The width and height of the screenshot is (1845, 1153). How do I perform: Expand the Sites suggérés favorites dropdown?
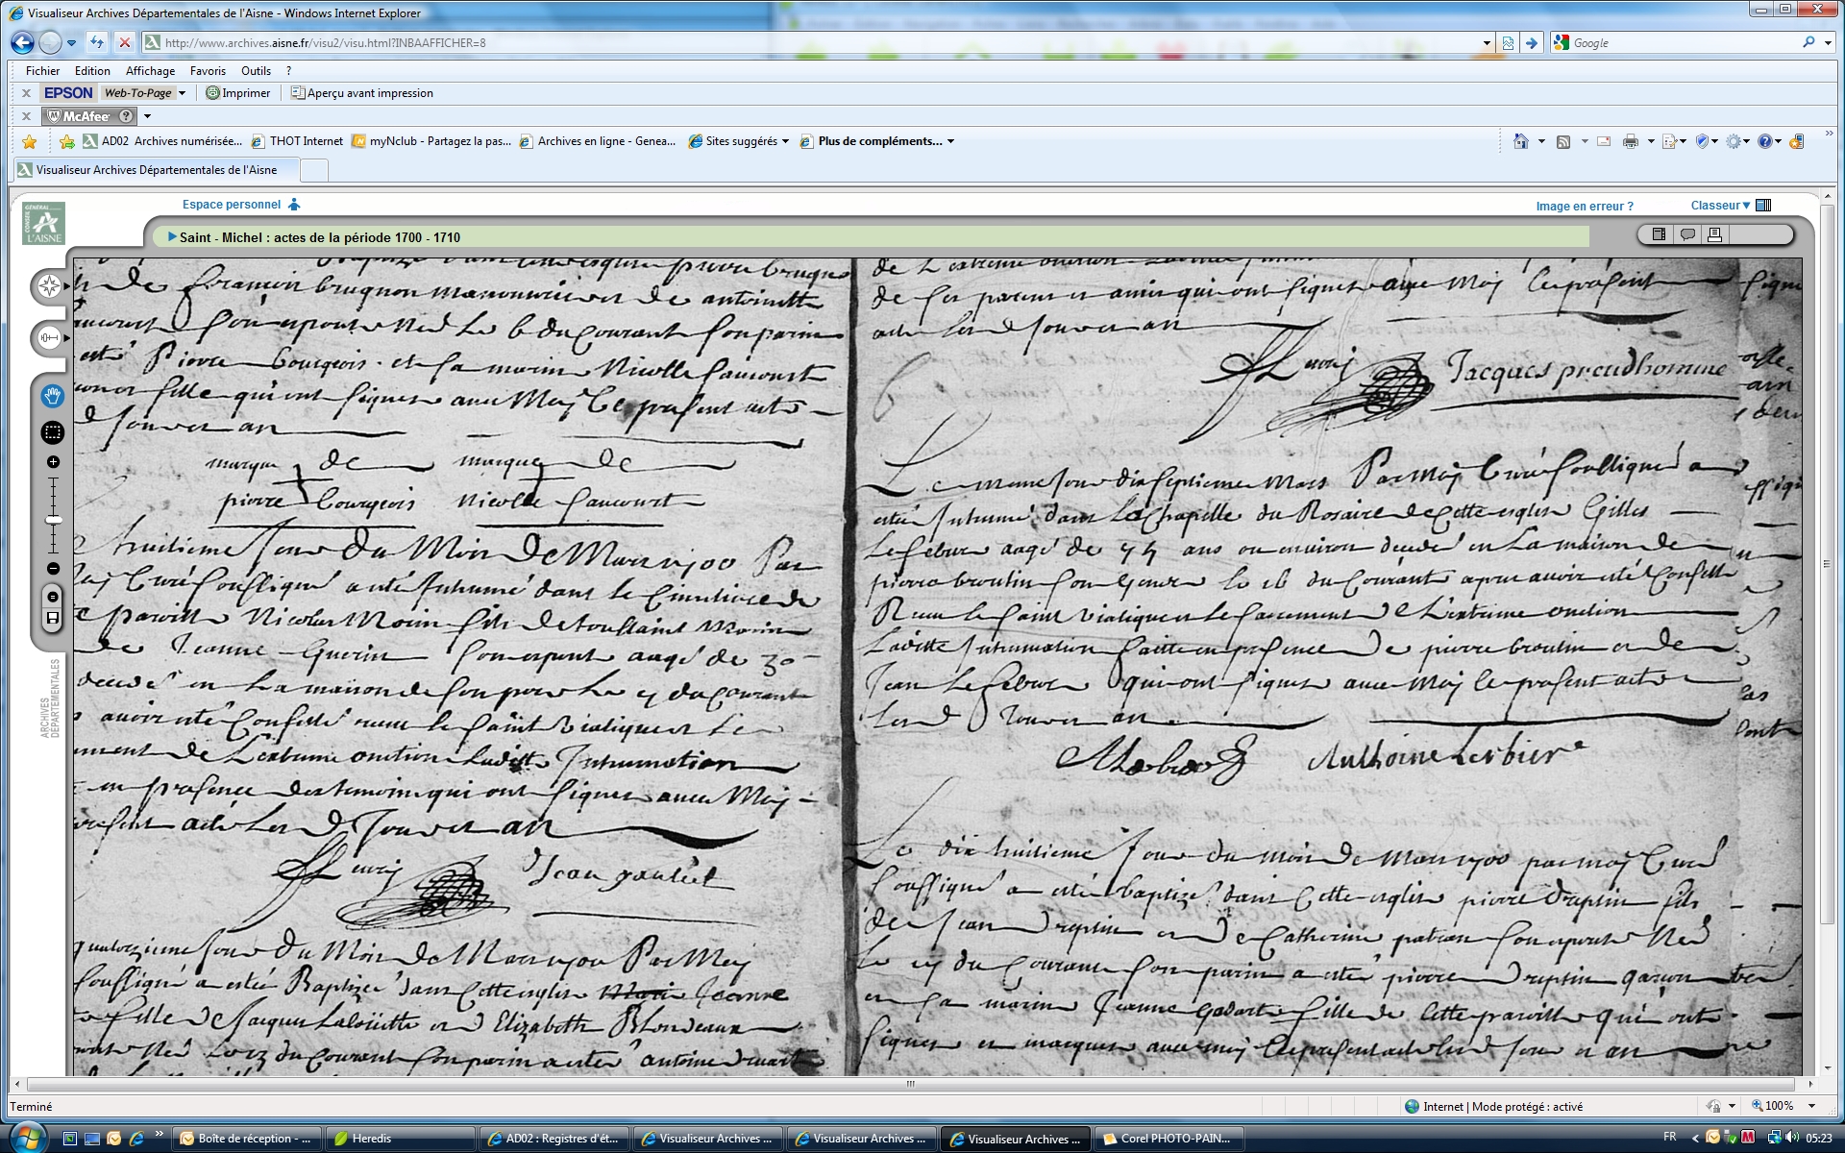click(785, 141)
